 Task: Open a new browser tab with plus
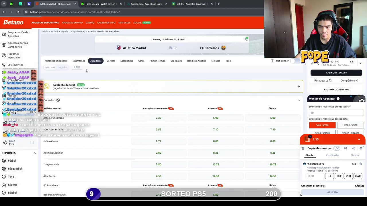tap(218, 4)
